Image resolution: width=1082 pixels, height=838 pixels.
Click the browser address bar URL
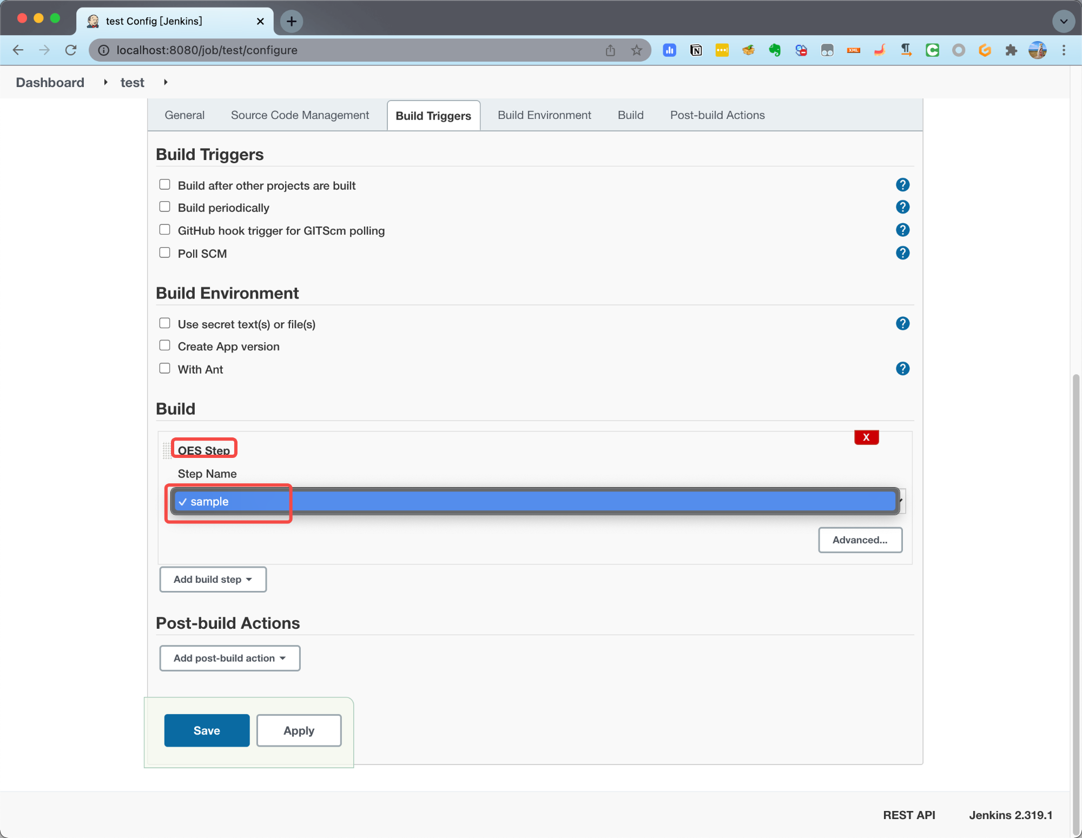click(x=207, y=50)
